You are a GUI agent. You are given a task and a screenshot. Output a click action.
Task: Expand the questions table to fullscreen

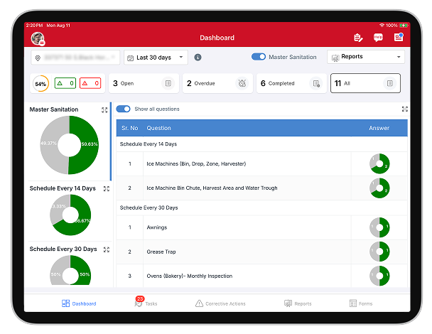(x=404, y=109)
